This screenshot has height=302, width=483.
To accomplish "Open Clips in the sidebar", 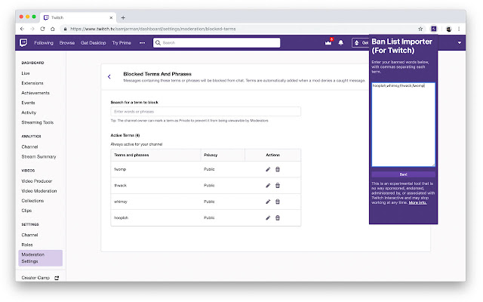I will (26, 211).
